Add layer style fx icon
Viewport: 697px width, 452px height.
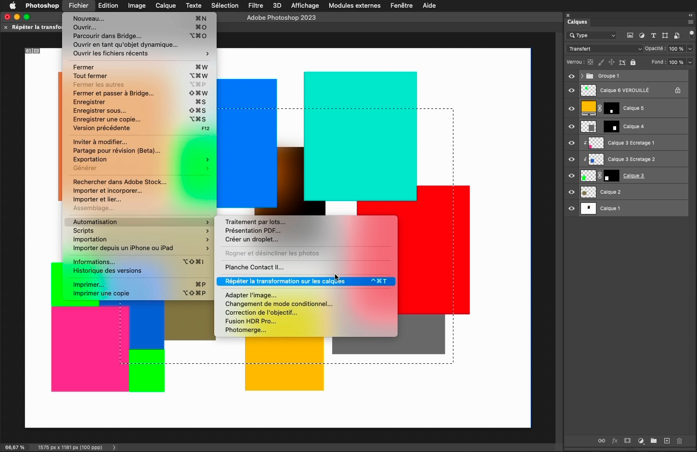615,440
